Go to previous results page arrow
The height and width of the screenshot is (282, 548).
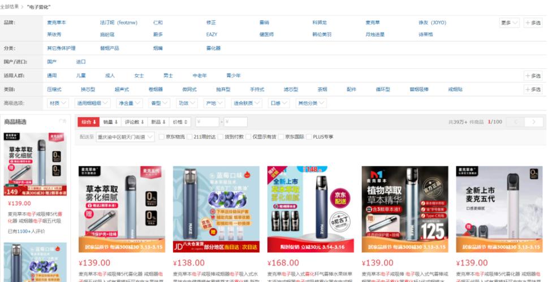[516, 122]
